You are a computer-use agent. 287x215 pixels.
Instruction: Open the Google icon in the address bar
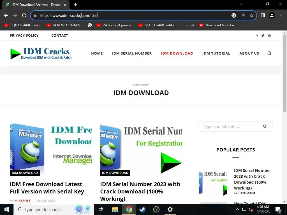click(x=233, y=16)
